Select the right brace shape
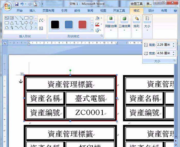Screen dimensions: 180x147 31,28
